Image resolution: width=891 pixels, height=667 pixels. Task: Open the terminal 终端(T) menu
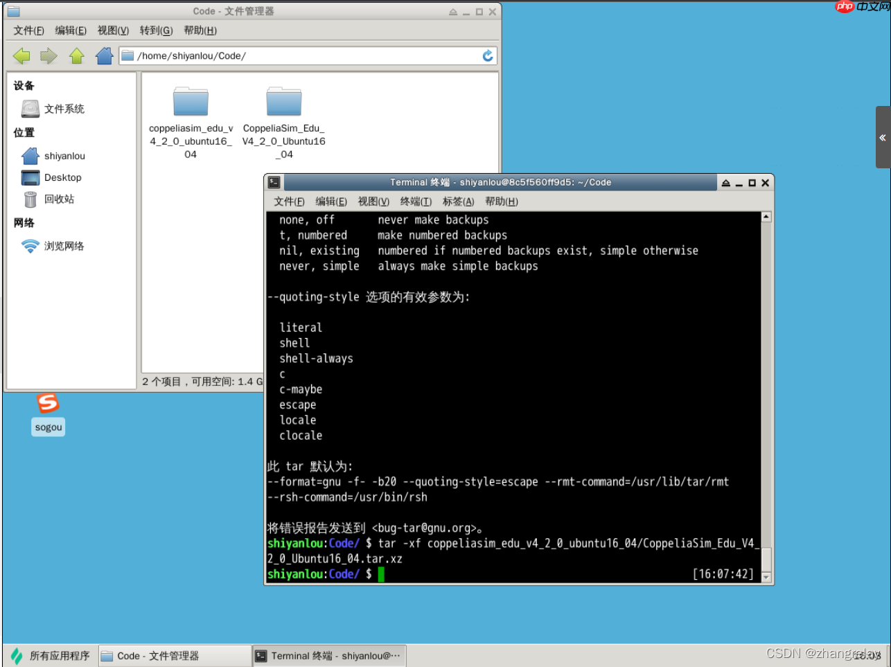(416, 202)
